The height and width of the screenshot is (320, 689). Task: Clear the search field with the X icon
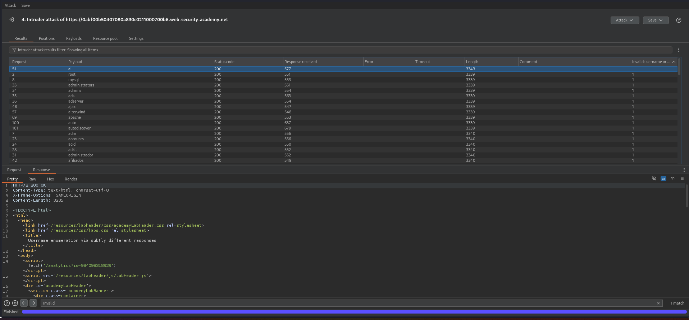coord(658,303)
